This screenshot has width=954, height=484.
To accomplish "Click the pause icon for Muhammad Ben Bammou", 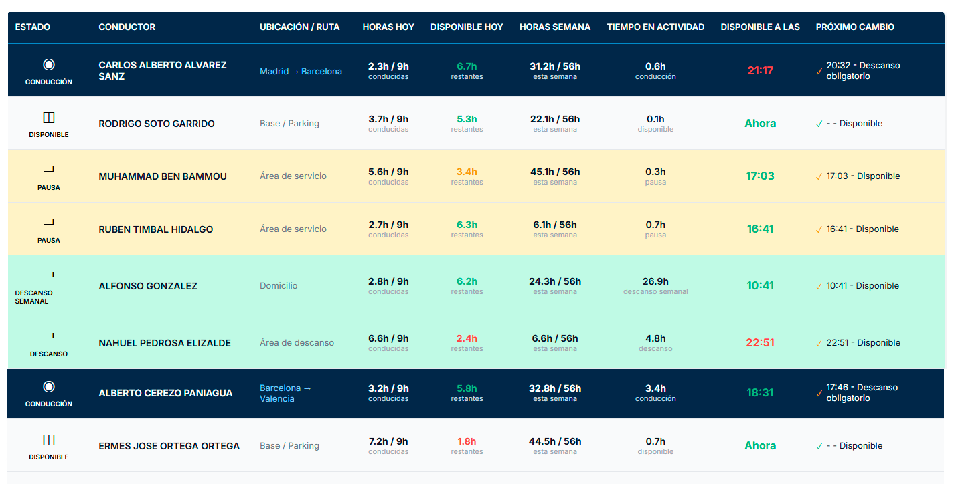I will [x=48, y=170].
